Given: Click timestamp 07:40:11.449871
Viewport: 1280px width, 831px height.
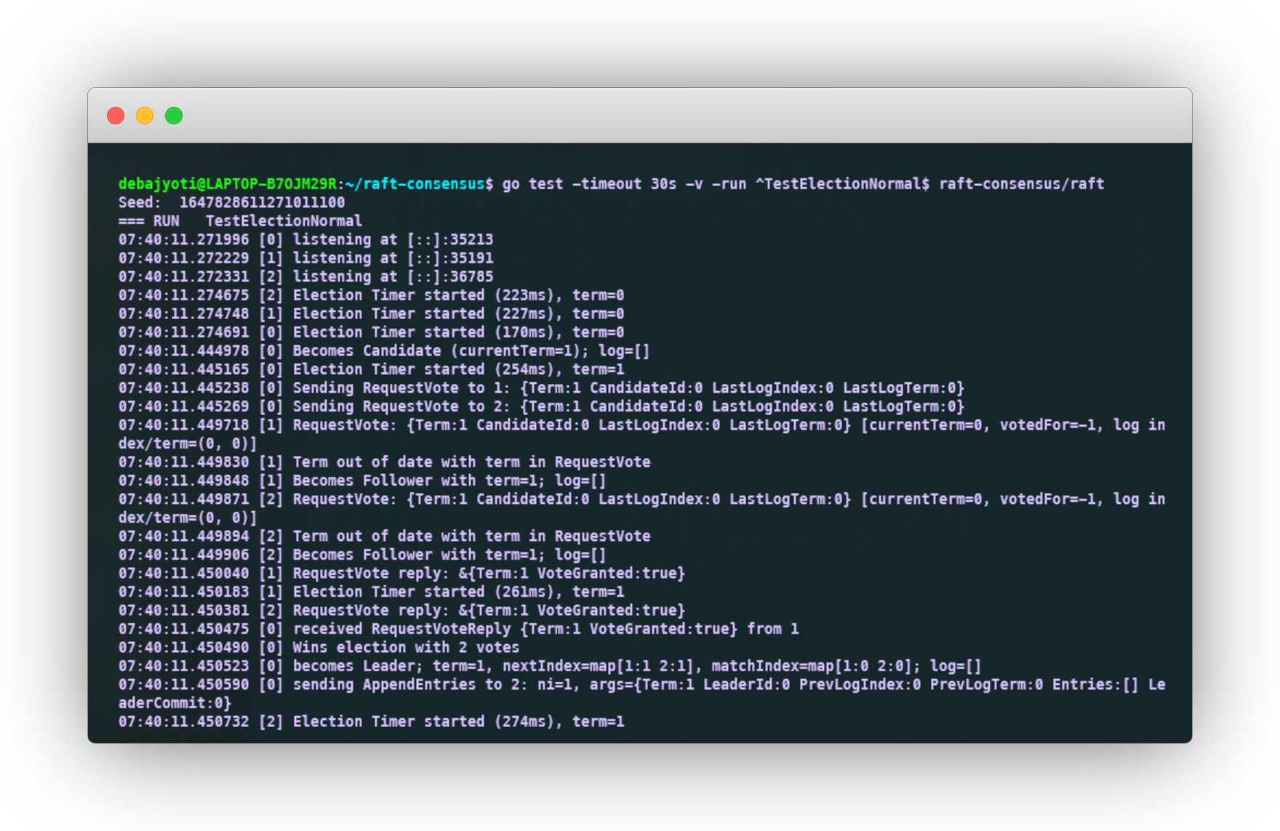Looking at the screenshot, I should tap(184, 499).
